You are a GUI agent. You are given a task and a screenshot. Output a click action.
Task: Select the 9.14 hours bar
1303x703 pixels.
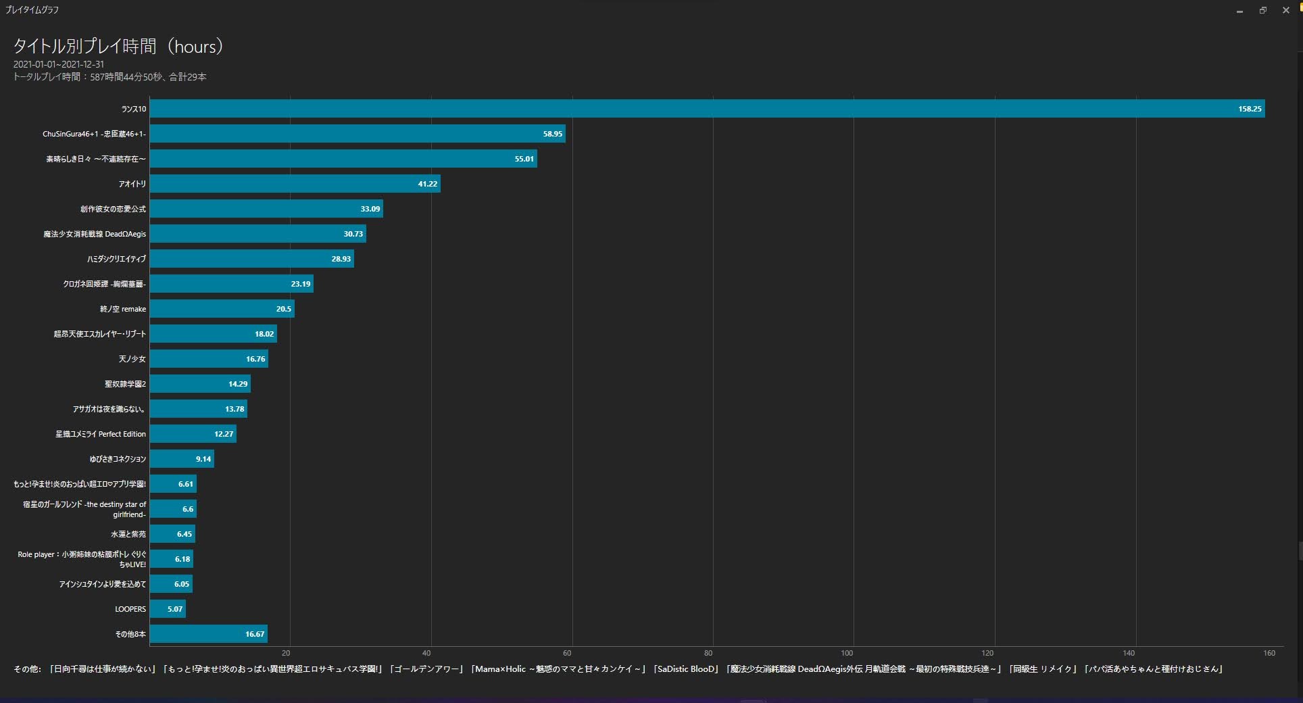click(x=182, y=459)
